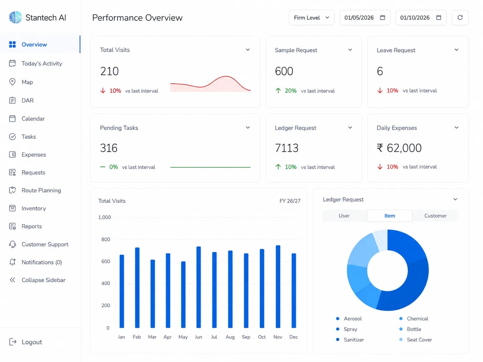Expand the Sample Request card chevron
Image resolution: width=483 pixels, height=362 pixels.
(x=350, y=50)
